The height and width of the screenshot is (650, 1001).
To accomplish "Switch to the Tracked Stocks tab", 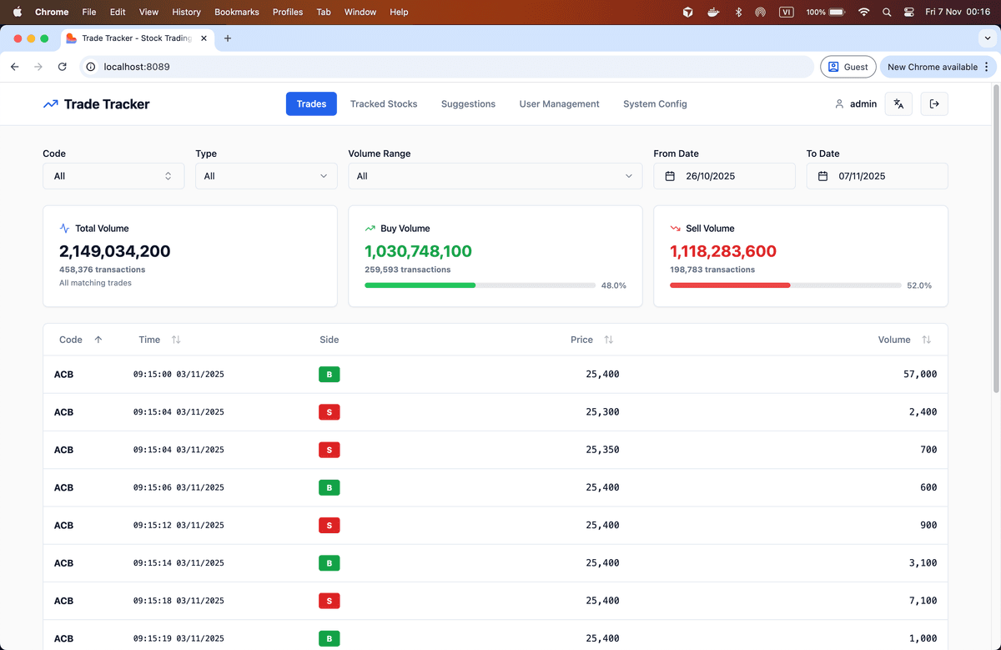I will (x=384, y=104).
